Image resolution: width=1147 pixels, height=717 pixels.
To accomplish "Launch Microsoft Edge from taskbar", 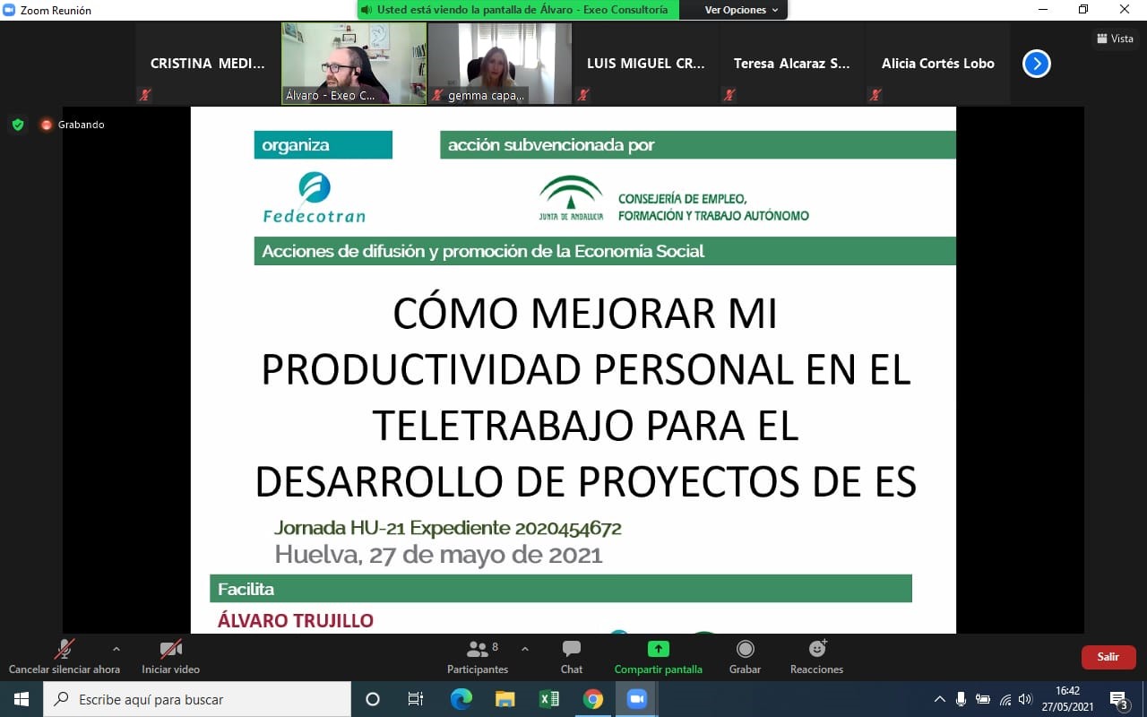I will tap(461, 699).
